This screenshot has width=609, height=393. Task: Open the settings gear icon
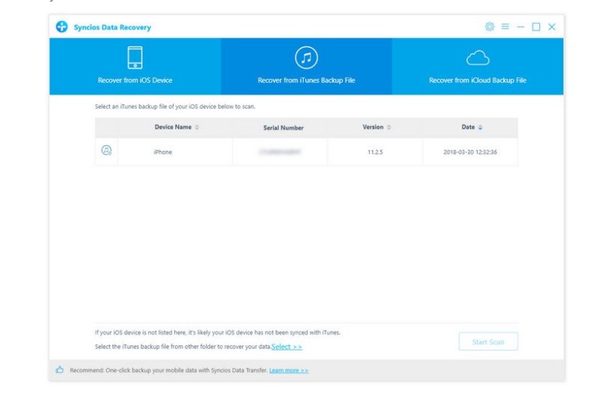[490, 26]
